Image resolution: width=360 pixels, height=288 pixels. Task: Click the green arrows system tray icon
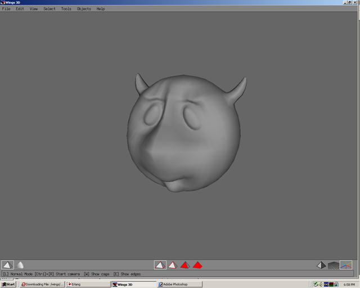[x=316, y=284]
